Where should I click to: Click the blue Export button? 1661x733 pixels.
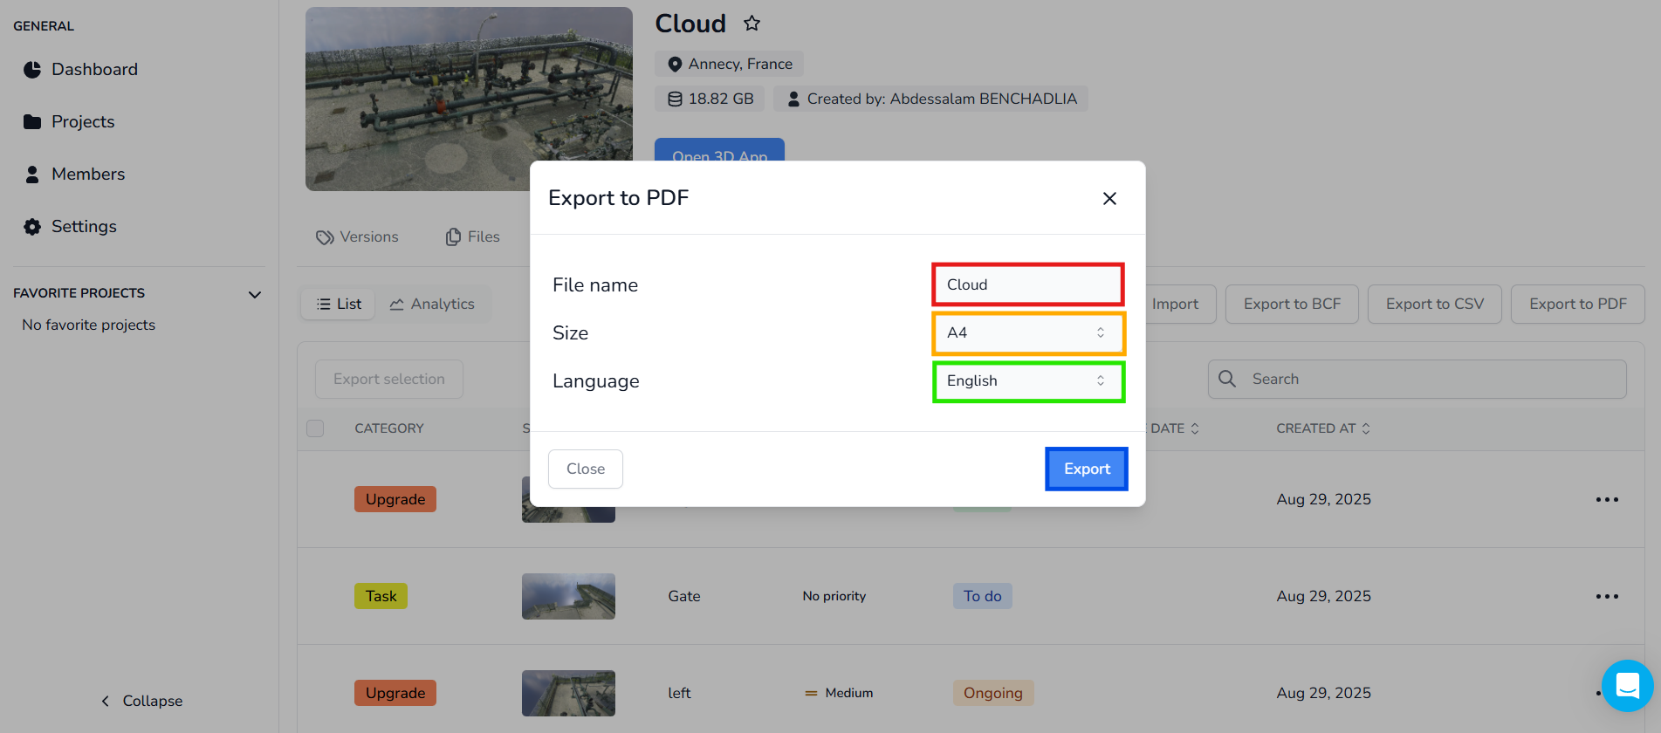pos(1087,469)
